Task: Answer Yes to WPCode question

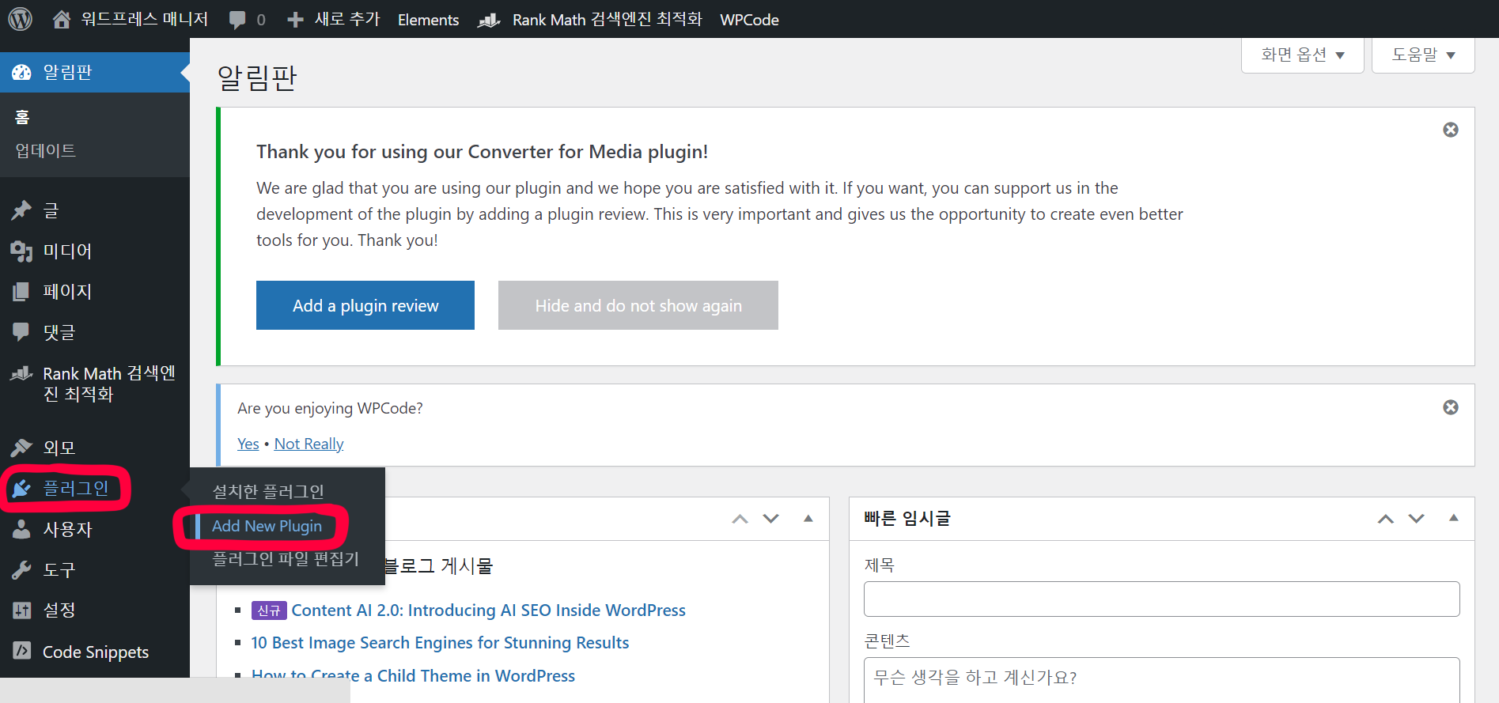Action: [248, 444]
